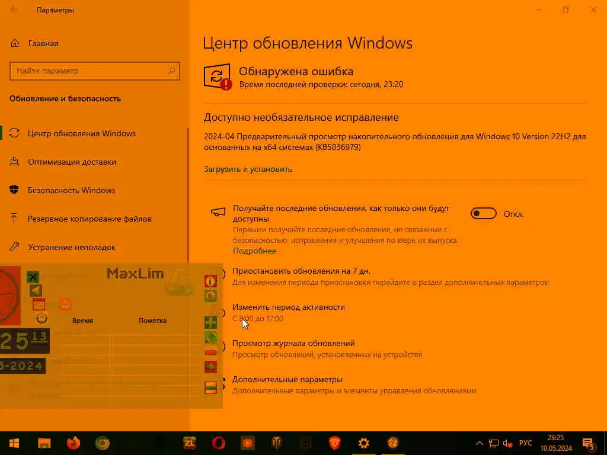Click the Загрузить и установить link

tap(248, 169)
